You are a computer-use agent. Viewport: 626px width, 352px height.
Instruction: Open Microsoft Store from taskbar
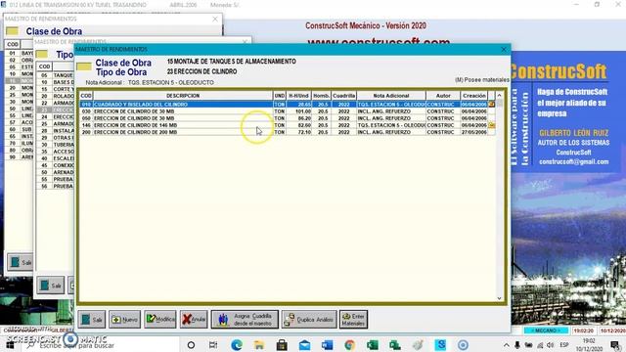(282, 345)
